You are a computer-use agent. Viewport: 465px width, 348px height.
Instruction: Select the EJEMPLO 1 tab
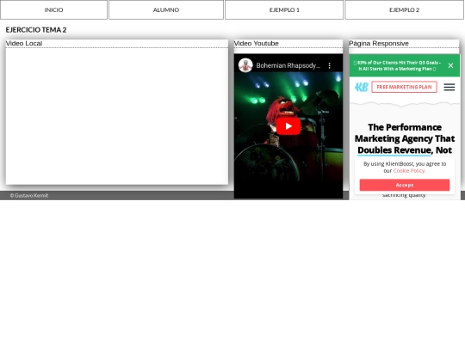pyautogui.click(x=284, y=9)
